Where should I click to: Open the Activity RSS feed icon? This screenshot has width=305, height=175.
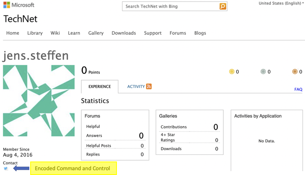(149, 87)
